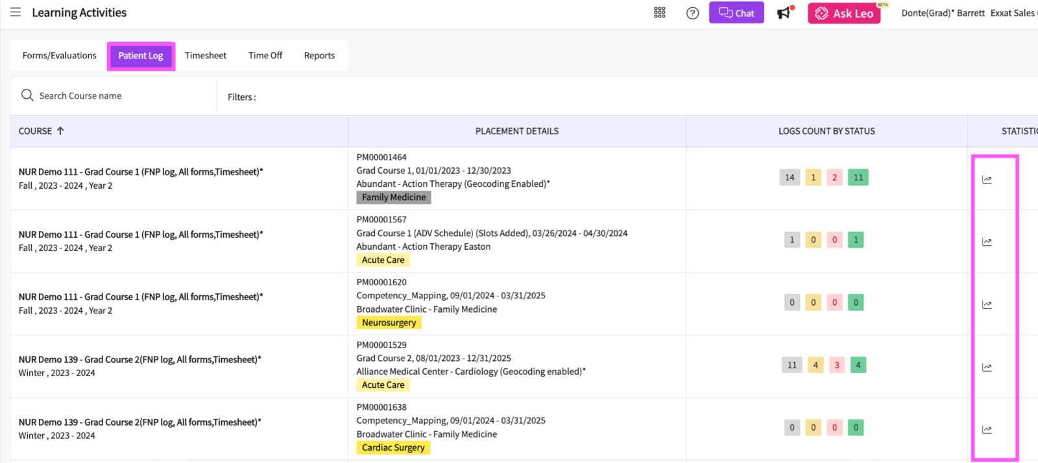1038x463 pixels.
Task: Open the Time Off tab
Action: [x=265, y=56]
